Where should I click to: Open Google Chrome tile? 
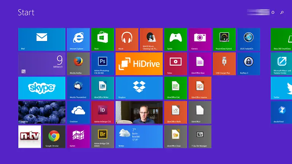(x=54, y=137)
